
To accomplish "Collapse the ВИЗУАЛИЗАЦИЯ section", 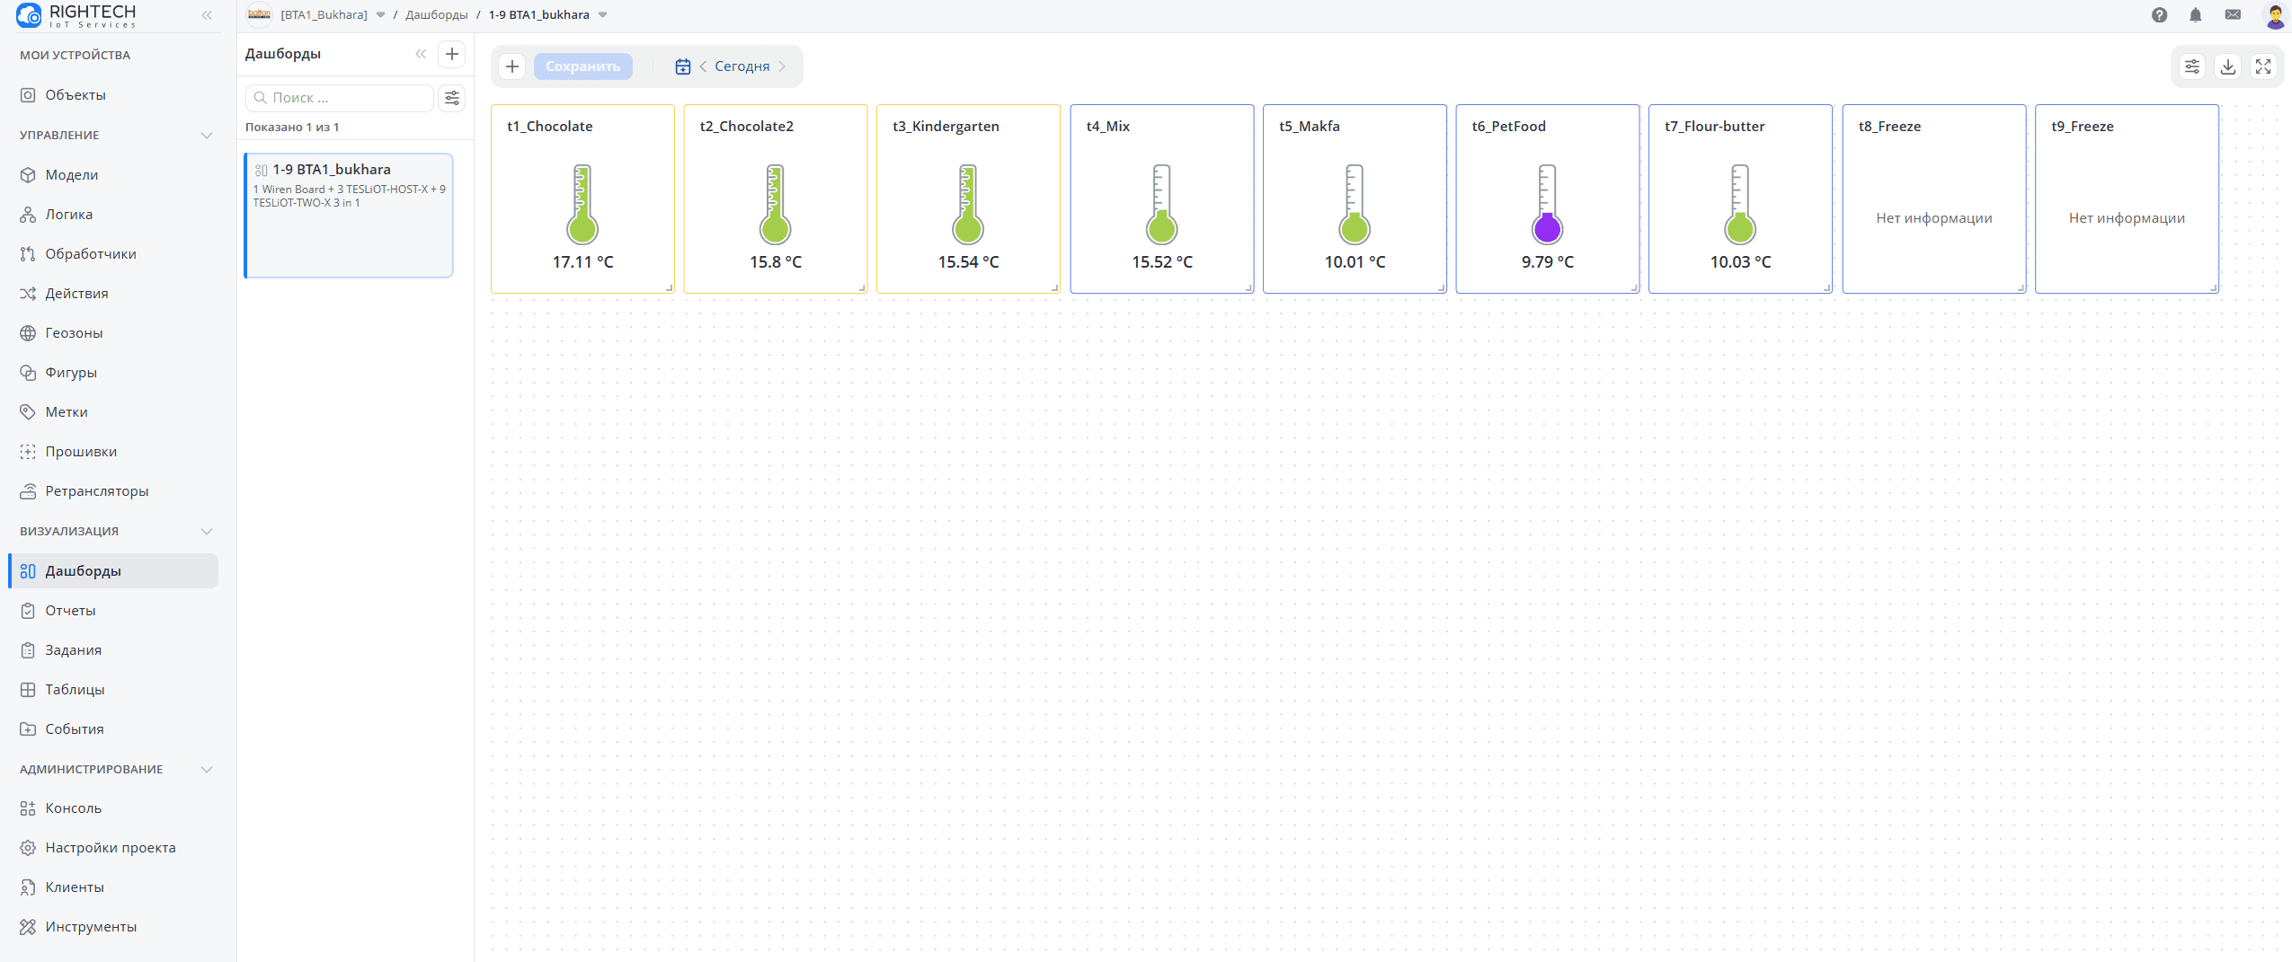I will coord(207,532).
